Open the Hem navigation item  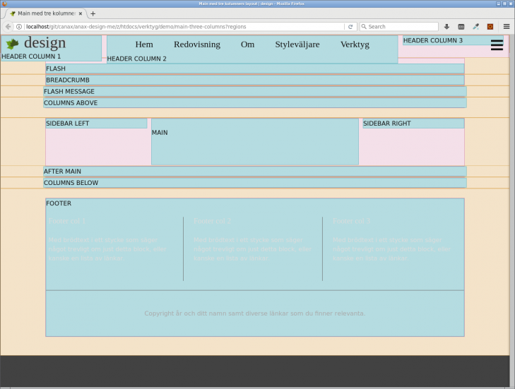coord(144,44)
